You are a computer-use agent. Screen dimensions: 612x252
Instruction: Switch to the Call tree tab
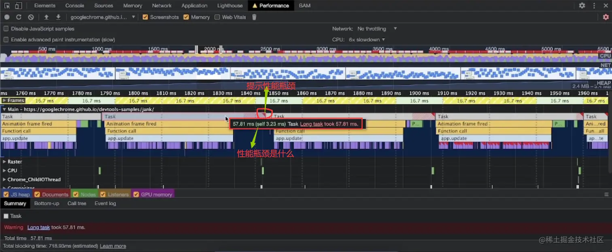(77, 203)
